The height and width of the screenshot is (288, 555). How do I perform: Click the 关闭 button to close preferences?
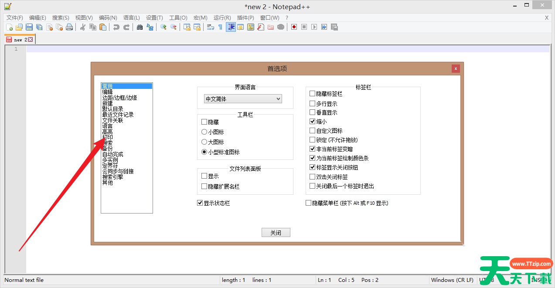tap(276, 232)
